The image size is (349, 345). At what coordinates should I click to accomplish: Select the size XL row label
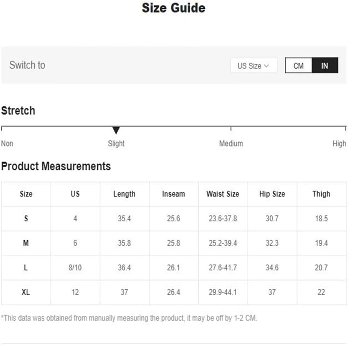(26, 292)
